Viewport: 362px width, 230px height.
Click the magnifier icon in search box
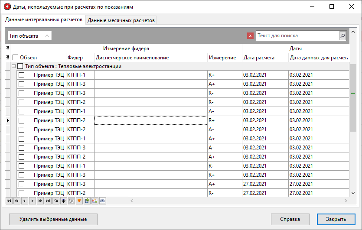click(x=342, y=36)
